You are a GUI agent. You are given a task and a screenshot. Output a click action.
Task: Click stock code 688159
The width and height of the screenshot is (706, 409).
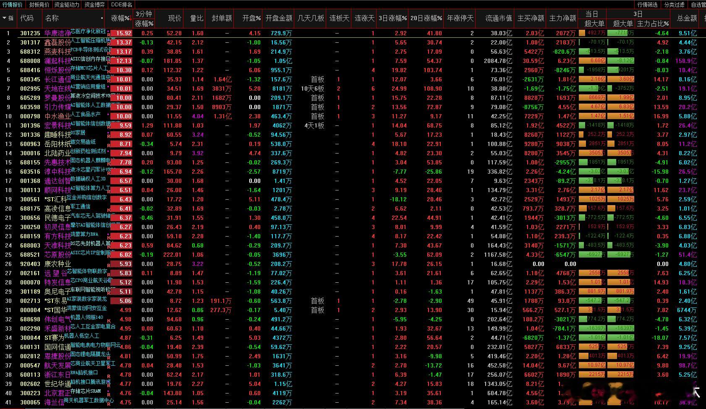coord(30,236)
